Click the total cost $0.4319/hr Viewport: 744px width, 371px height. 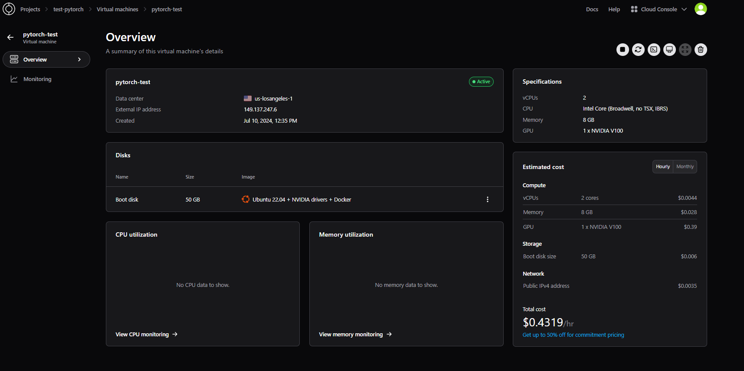click(x=548, y=322)
